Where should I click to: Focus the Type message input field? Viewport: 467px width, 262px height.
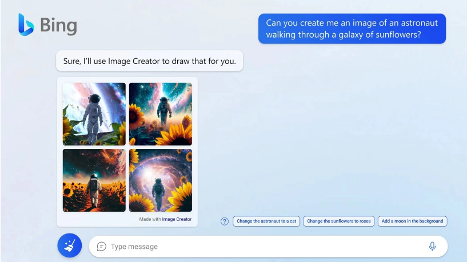point(268,247)
